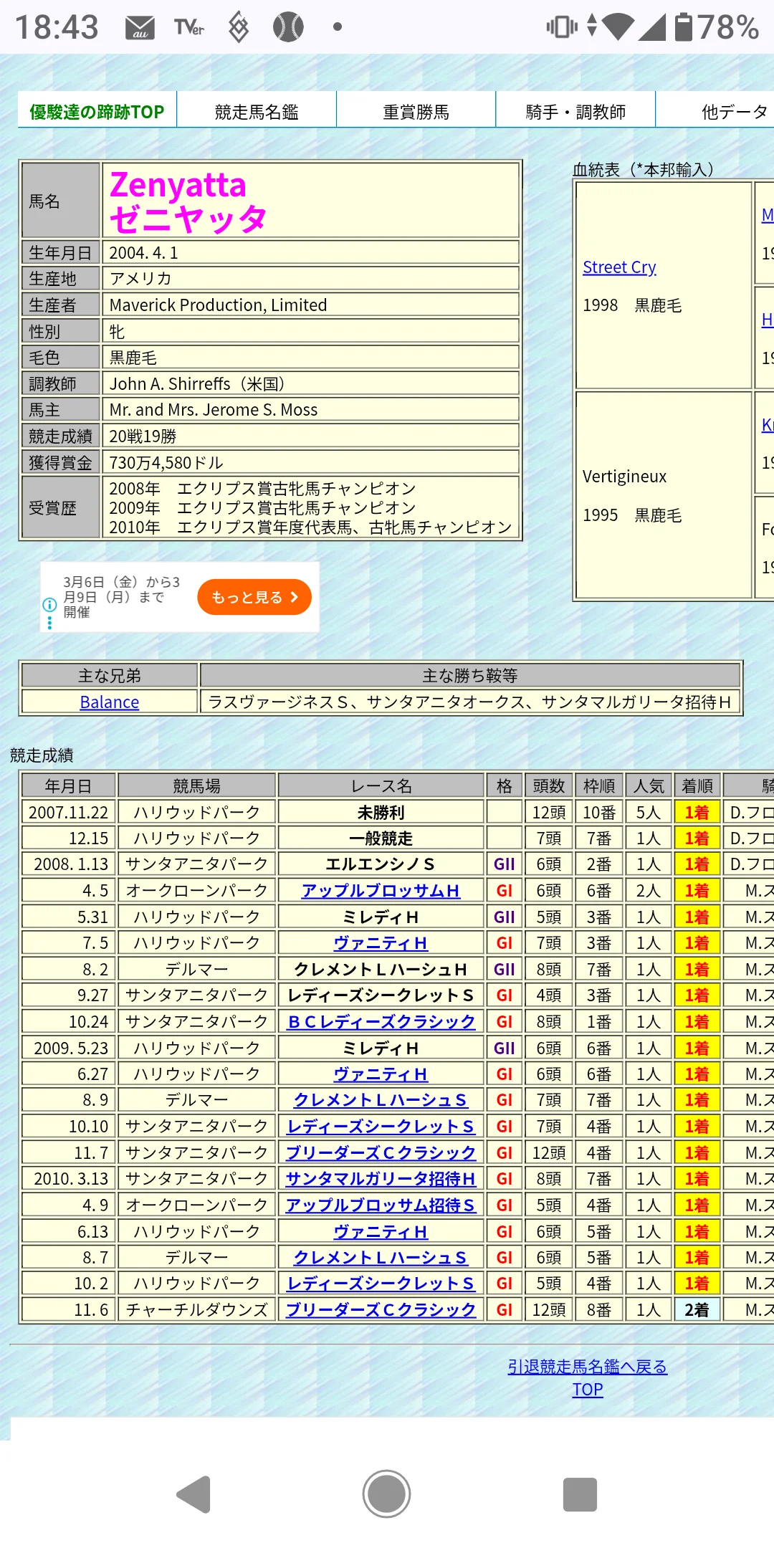Open the 優駿達の蹄跡TOP tab

coord(97,112)
